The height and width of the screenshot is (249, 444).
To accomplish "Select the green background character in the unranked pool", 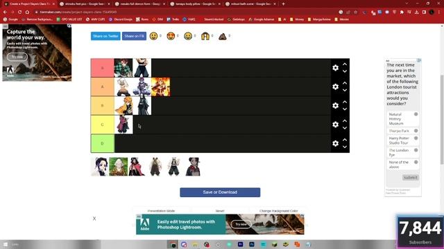I will (119, 167).
